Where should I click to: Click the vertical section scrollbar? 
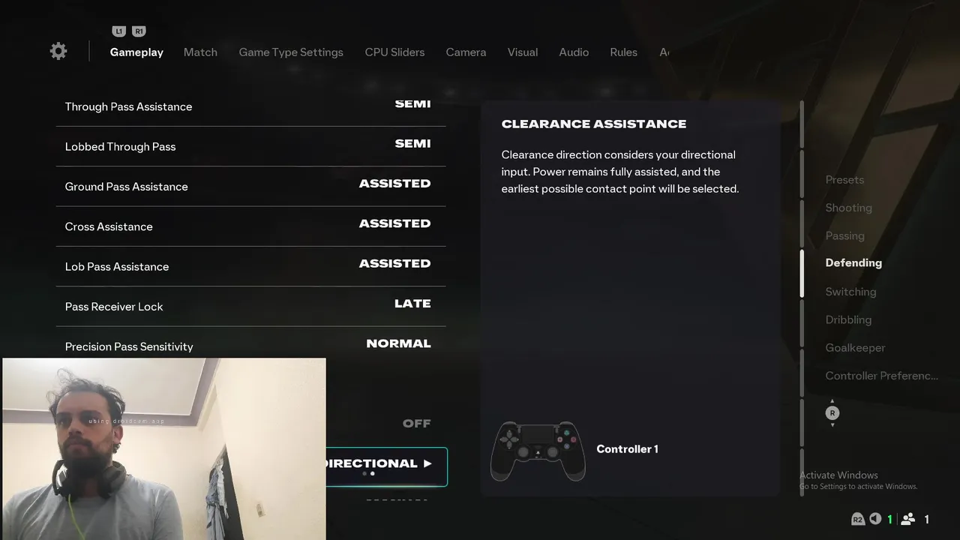[x=802, y=274]
